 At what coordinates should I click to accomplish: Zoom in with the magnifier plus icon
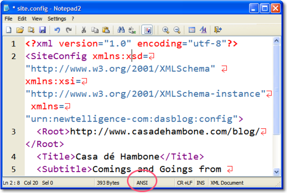tap(165, 30)
